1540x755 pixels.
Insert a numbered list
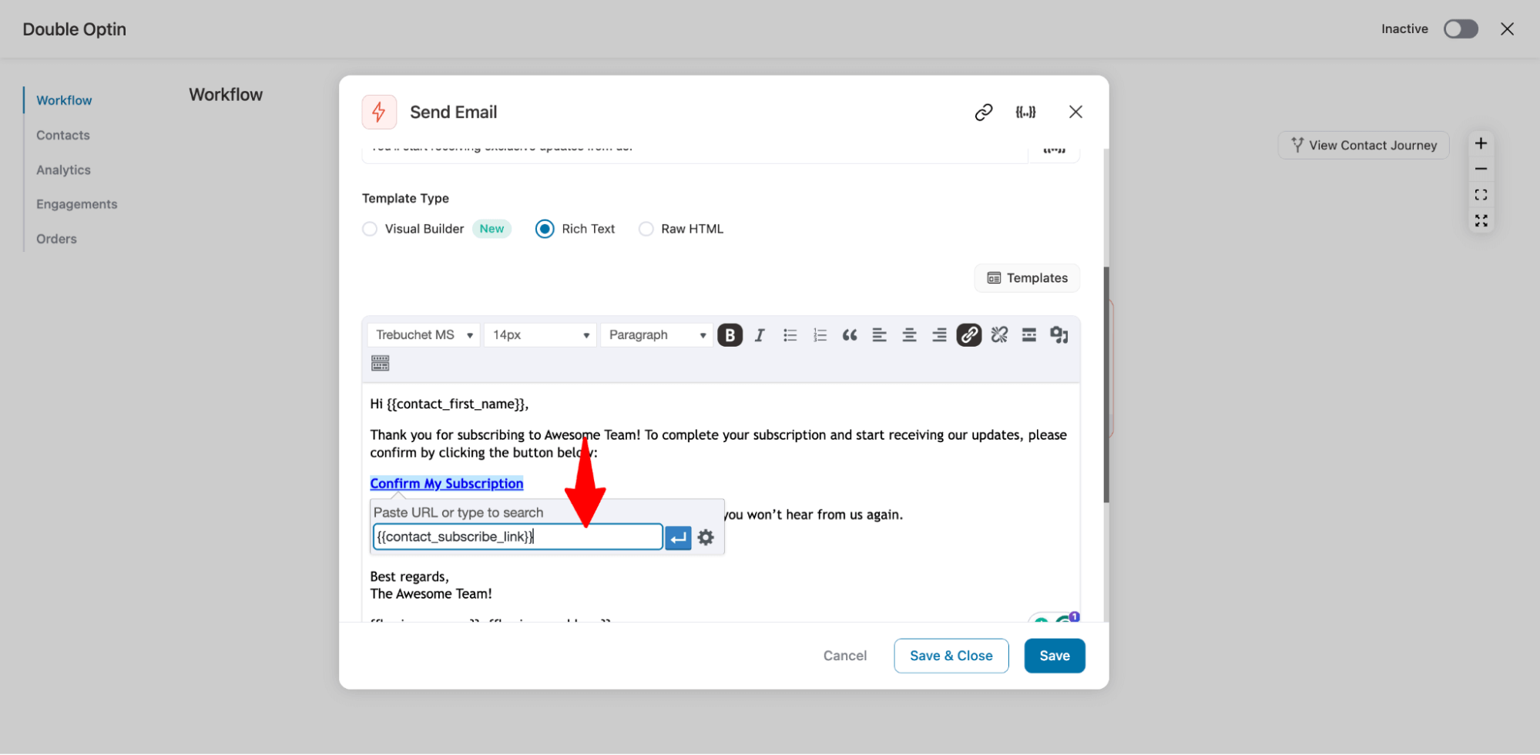820,335
